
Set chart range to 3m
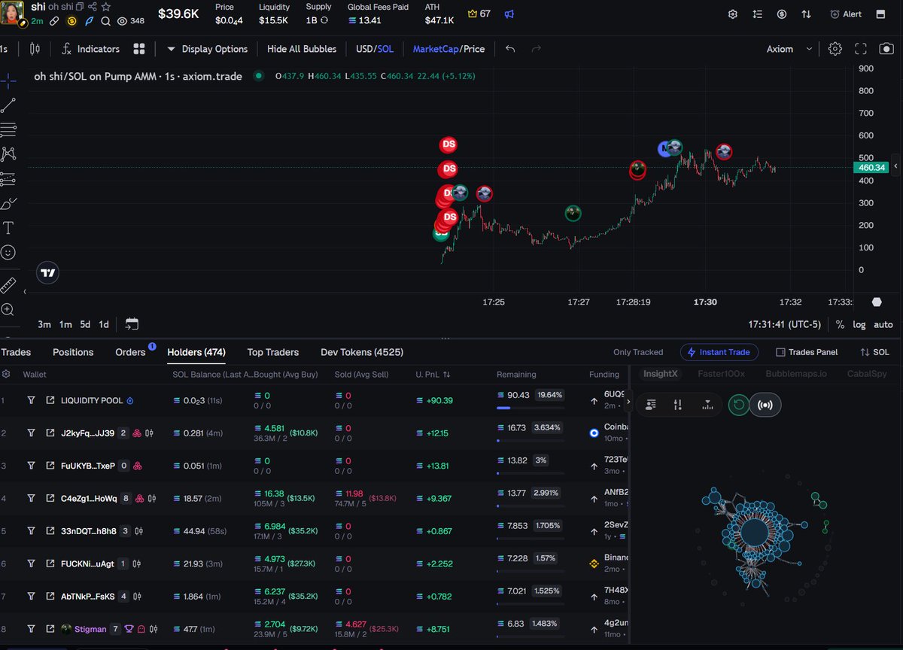(x=44, y=324)
